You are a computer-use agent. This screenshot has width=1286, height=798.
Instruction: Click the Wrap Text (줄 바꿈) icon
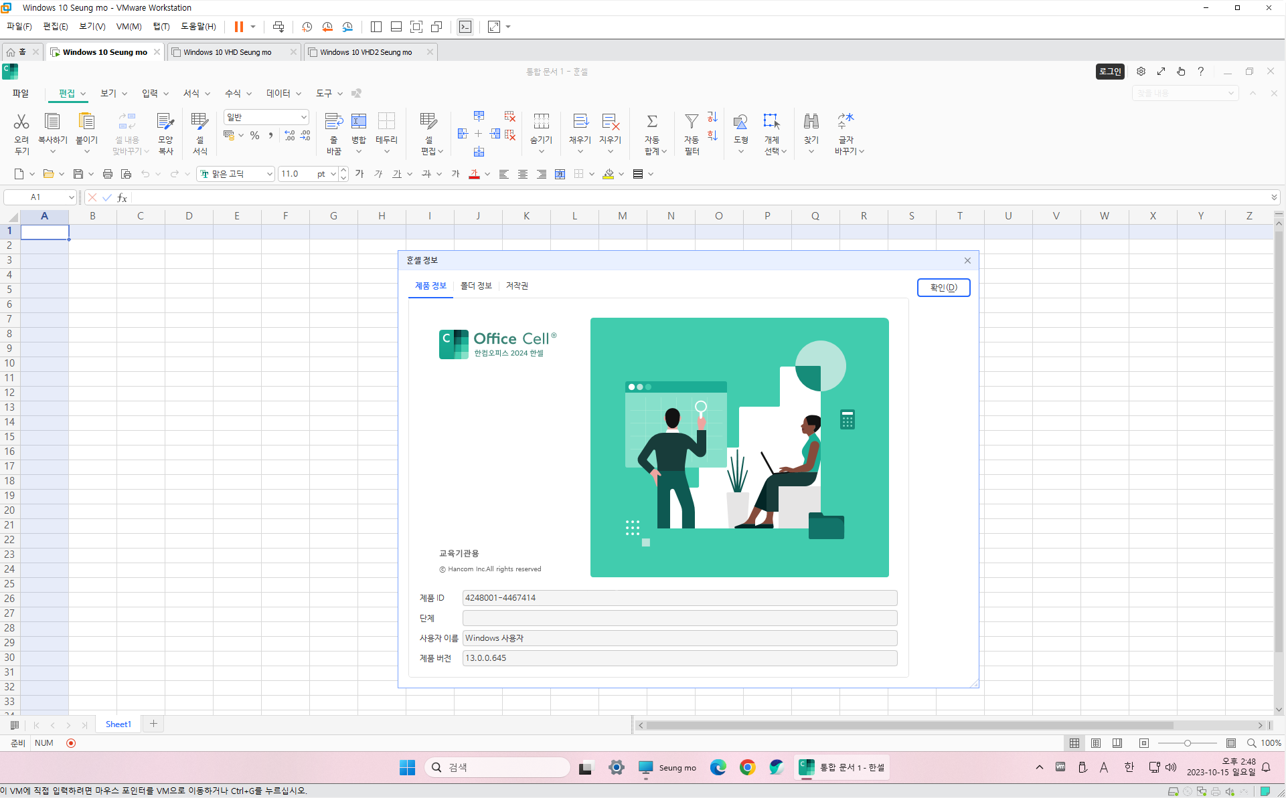click(333, 122)
